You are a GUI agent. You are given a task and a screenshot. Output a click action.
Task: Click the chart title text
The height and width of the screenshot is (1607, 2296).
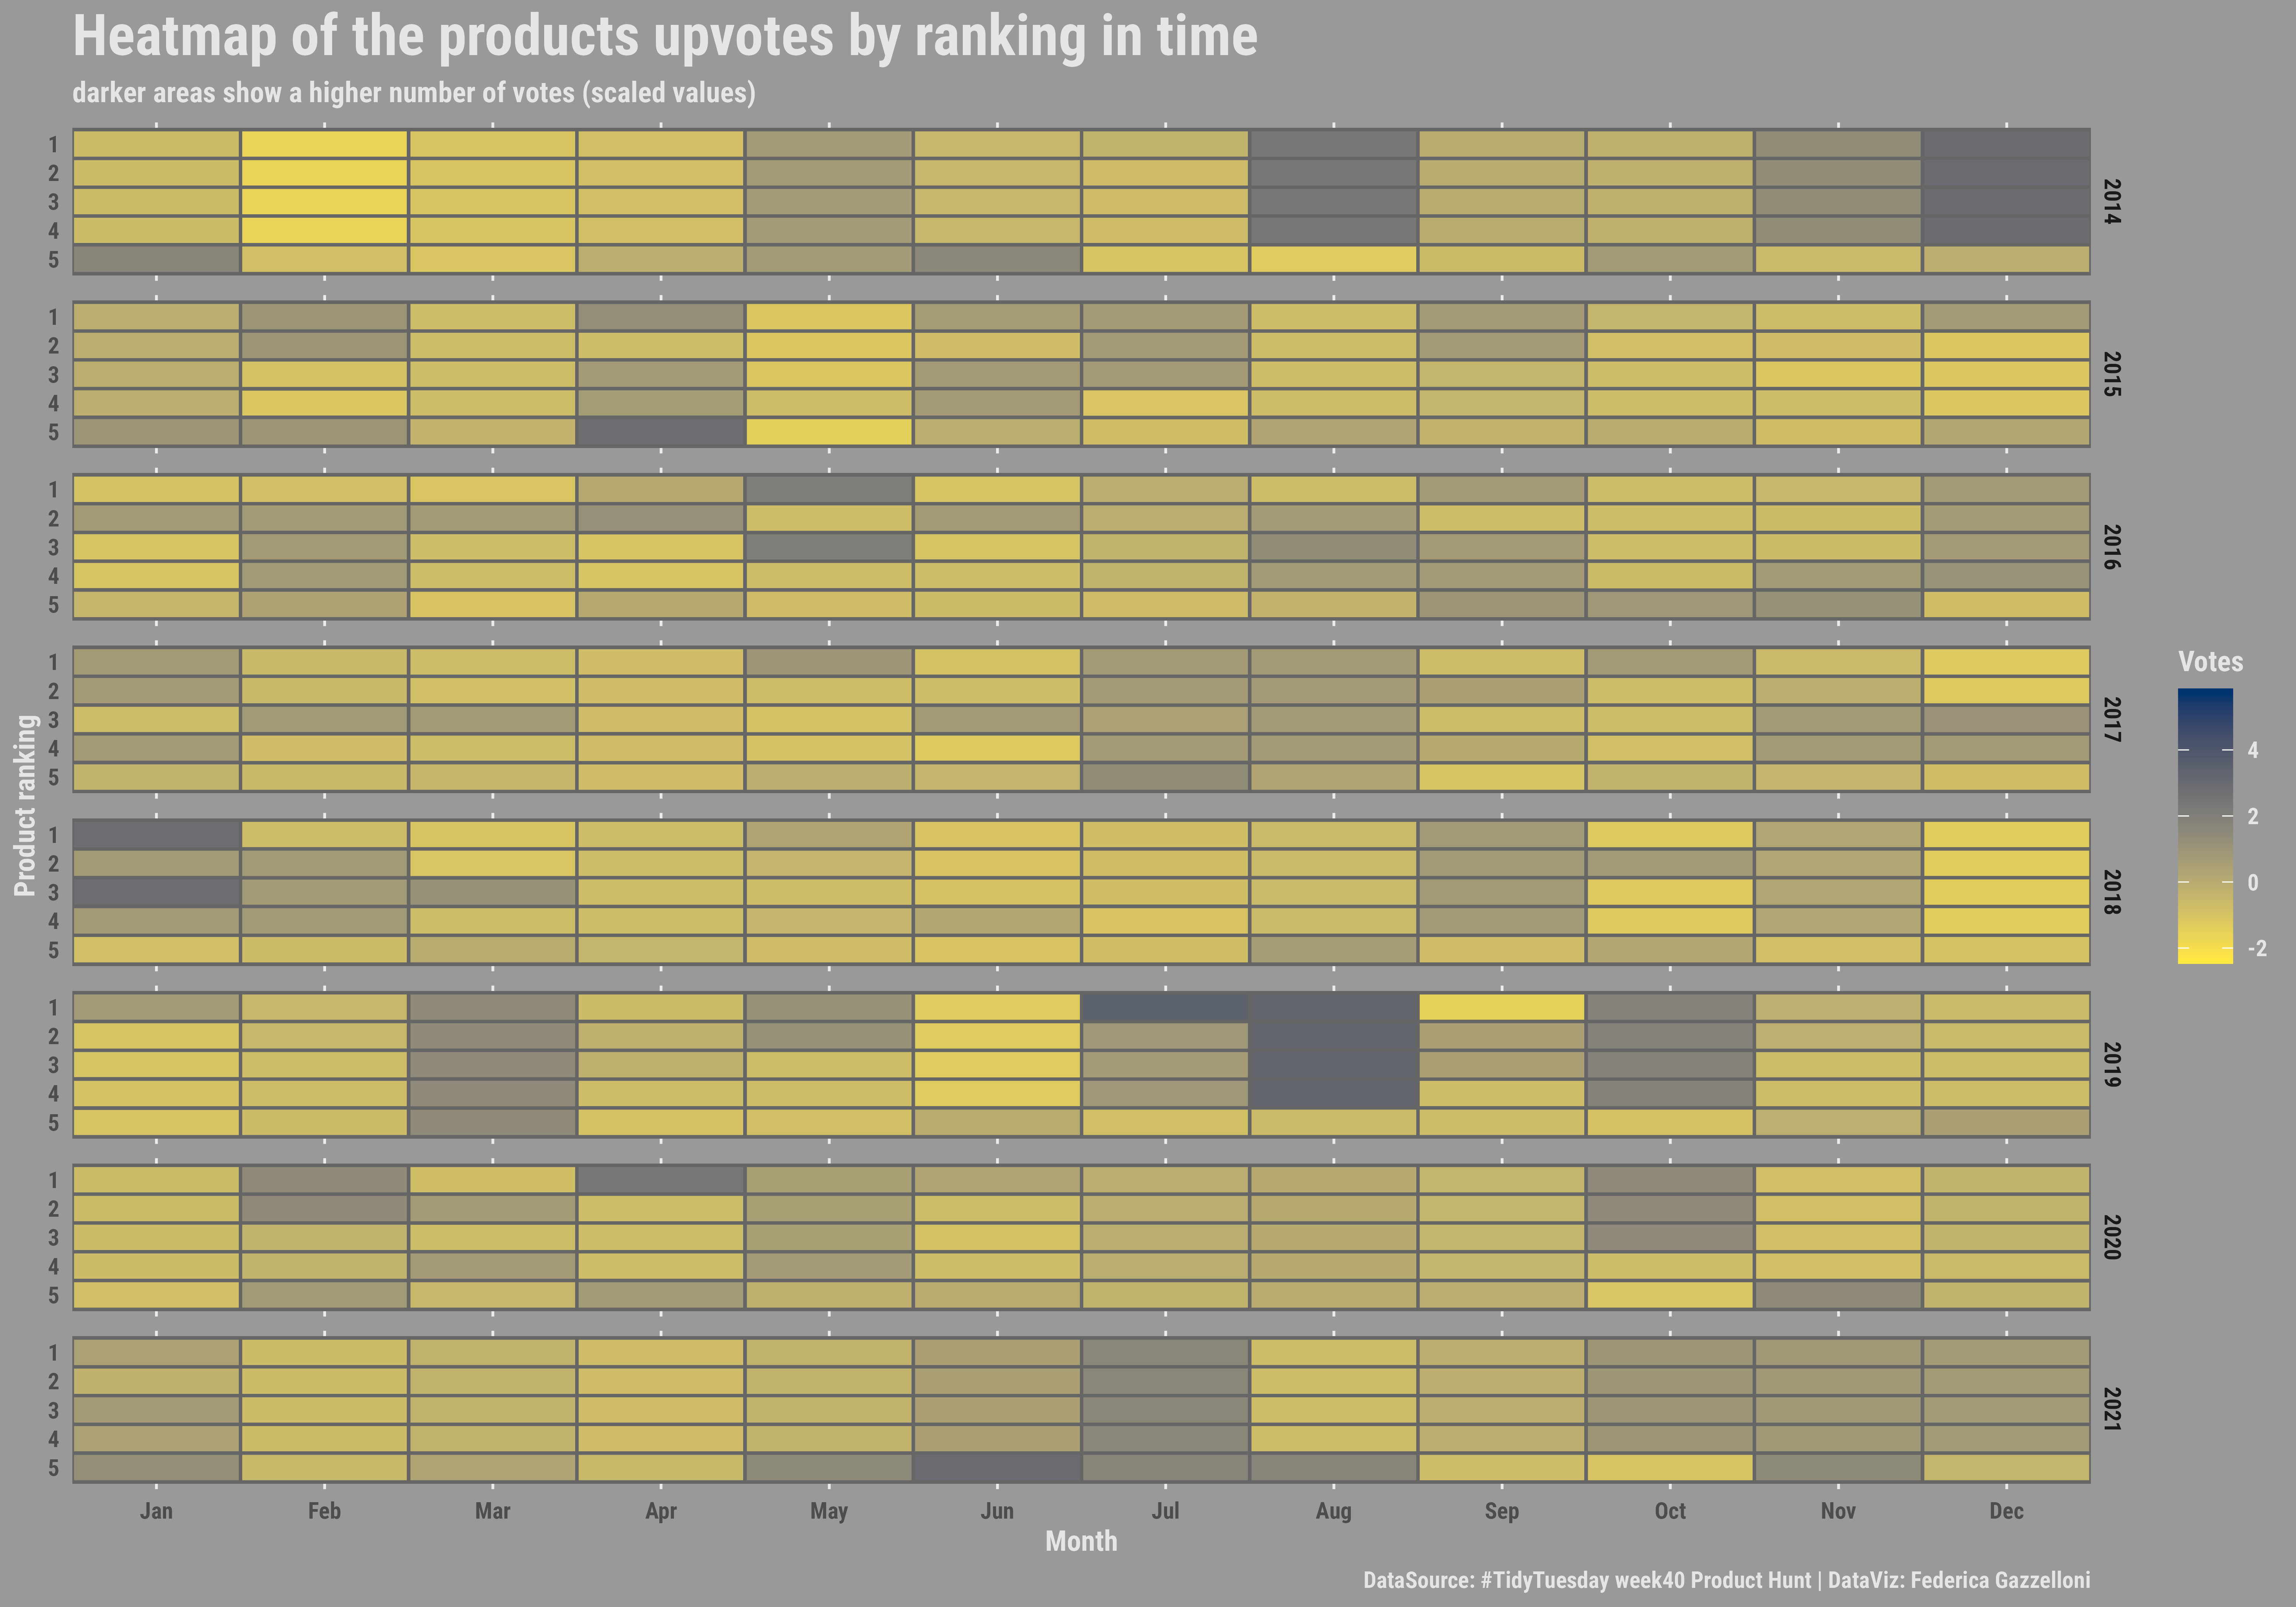pos(665,37)
